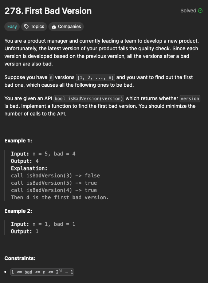This screenshot has width=208, height=283.
Task: Select the Easy difficulty badge
Action: pyautogui.click(x=12, y=27)
